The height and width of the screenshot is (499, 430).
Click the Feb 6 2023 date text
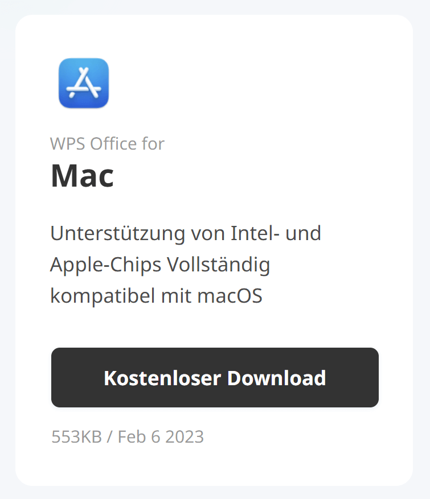(161, 437)
